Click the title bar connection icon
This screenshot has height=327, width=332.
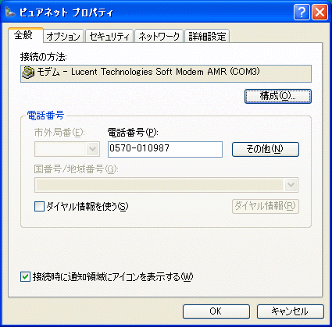(10, 12)
